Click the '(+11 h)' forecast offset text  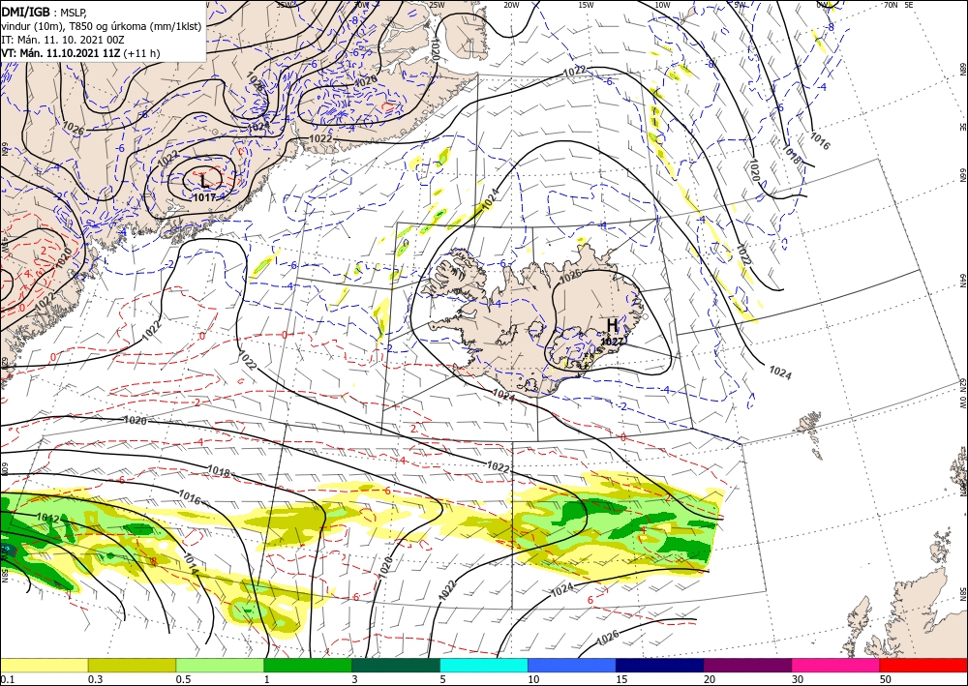[x=142, y=53]
